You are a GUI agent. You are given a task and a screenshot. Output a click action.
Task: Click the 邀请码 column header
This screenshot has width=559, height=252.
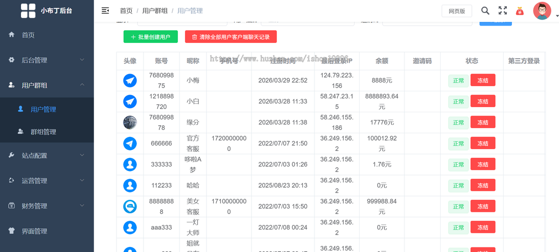[x=422, y=61]
